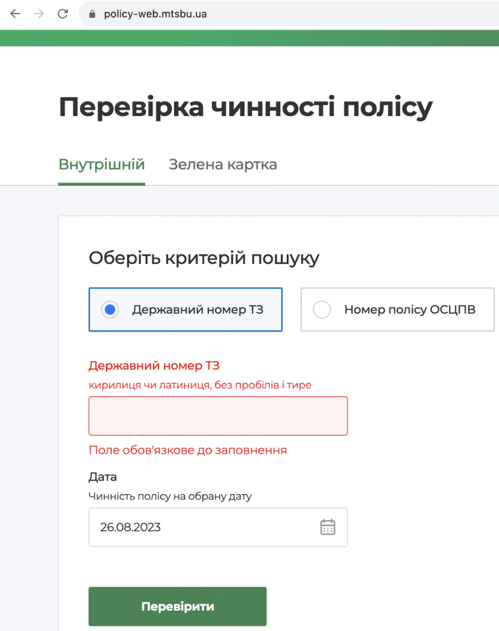Viewport: 499px width, 631px height.
Task: Select the Номер полісу ОСЦПВ radio button
Action: pyautogui.click(x=322, y=310)
